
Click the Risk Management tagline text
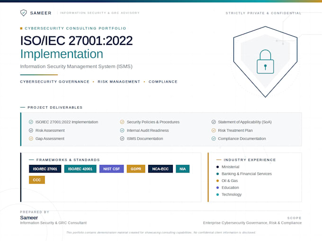(119, 82)
